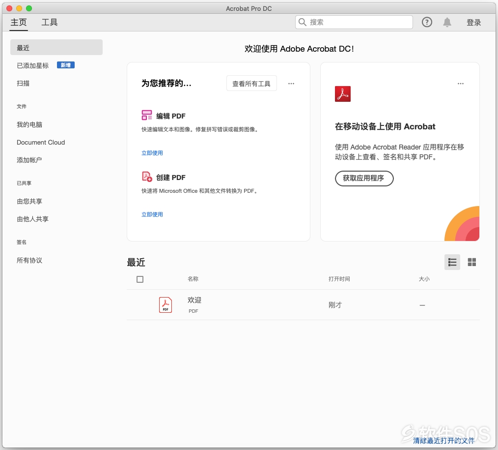The image size is (498, 450).
Task: Open the 欢迎 PDF file icon
Action: (x=166, y=305)
